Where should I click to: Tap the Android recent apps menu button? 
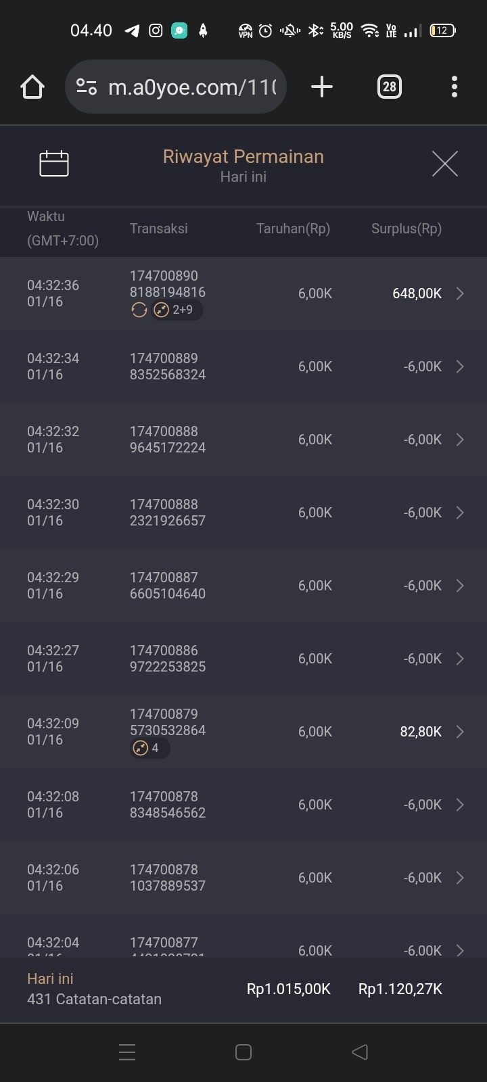(127, 1052)
